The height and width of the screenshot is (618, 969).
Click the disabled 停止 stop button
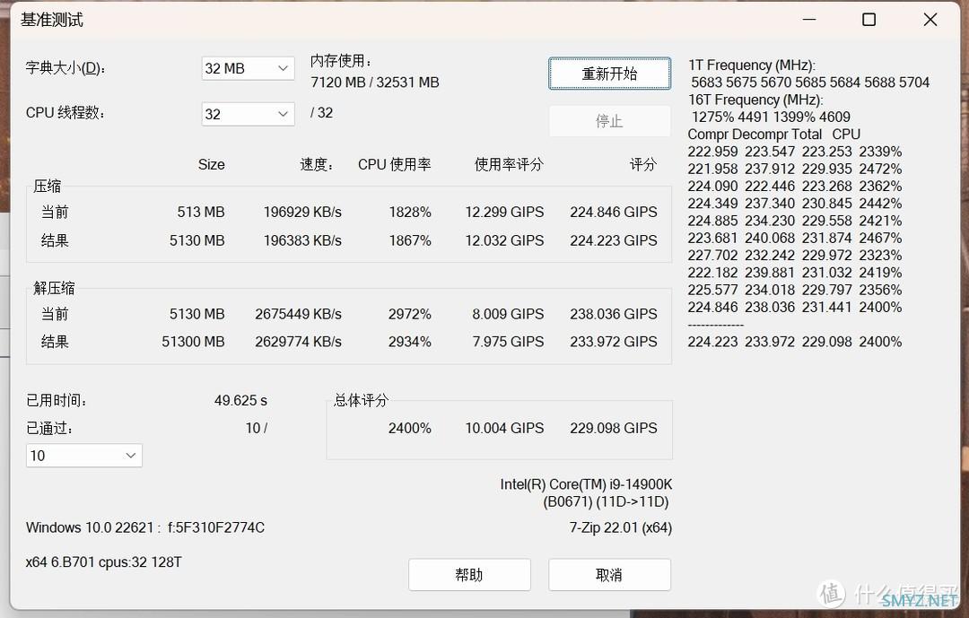pos(609,120)
